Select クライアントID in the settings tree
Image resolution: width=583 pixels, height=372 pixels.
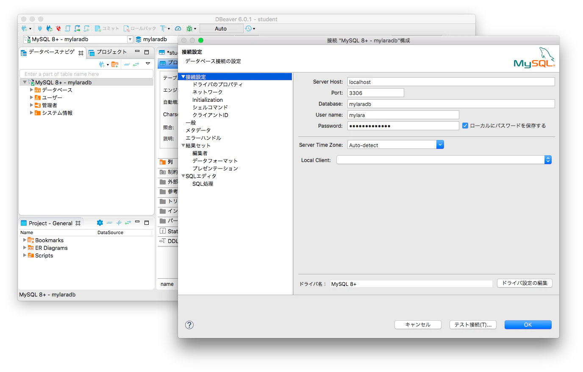[x=210, y=115]
